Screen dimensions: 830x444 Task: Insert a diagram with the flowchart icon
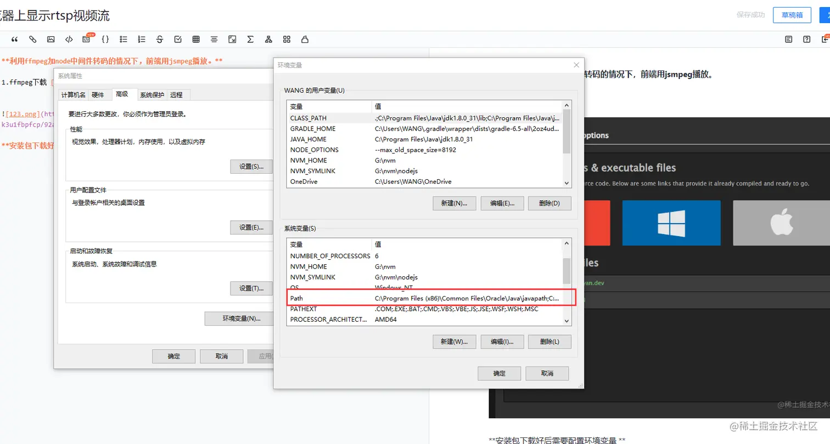click(268, 39)
